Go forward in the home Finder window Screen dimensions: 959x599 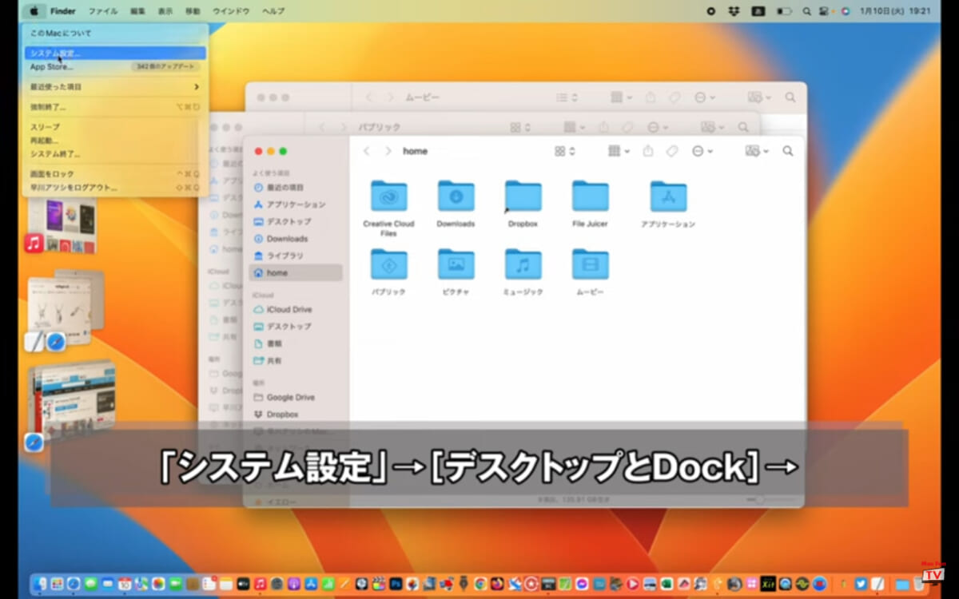(x=388, y=151)
